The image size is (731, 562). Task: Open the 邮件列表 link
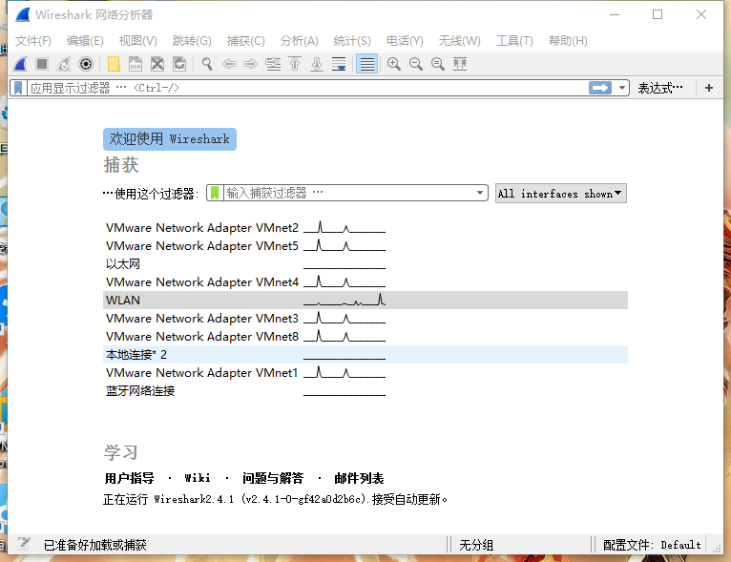click(359, 478)
